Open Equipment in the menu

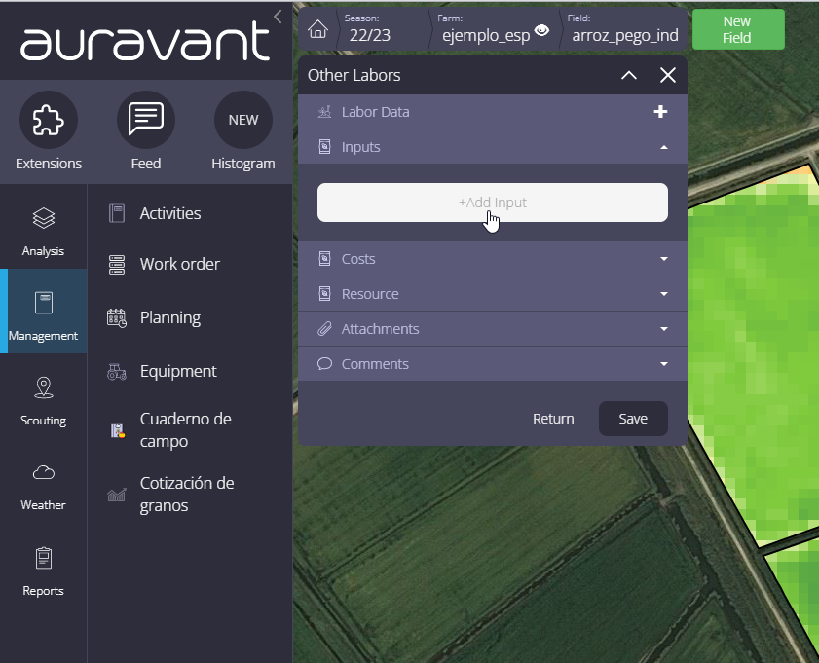pyautogui.click(x=178, y=371)
